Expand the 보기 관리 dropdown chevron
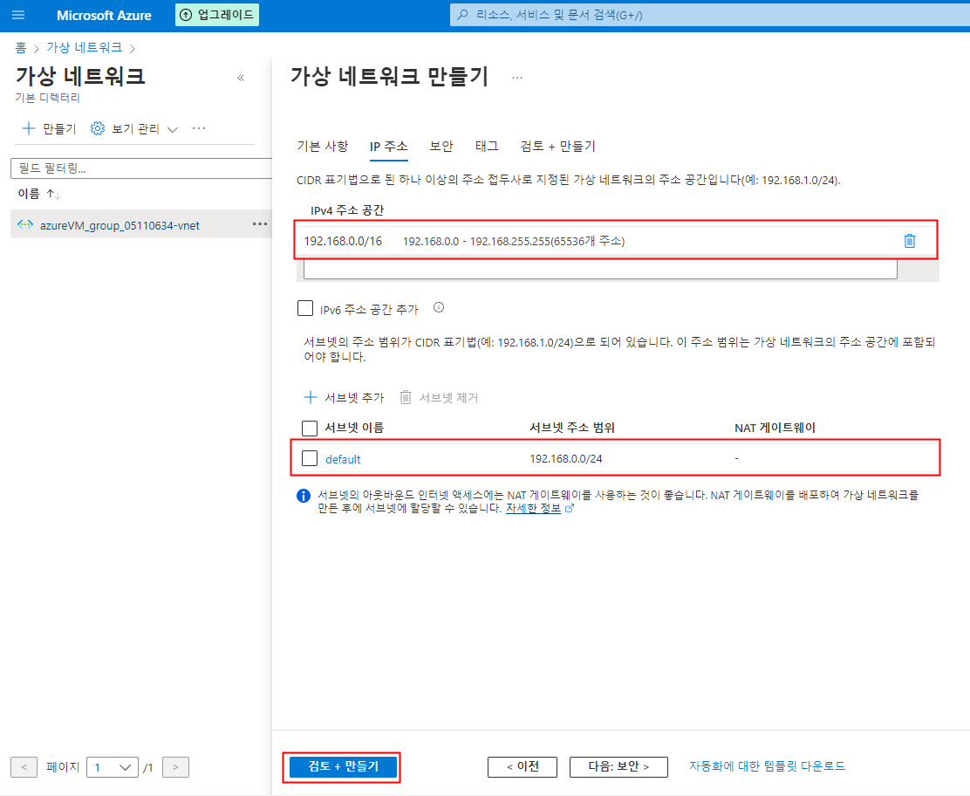Screen dimensions: 970x796 [173, 129]
